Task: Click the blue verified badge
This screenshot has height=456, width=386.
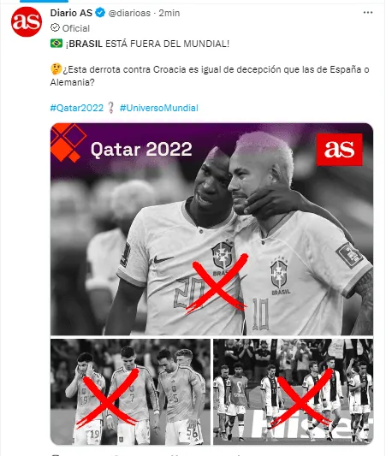Action: coord(100,13)
